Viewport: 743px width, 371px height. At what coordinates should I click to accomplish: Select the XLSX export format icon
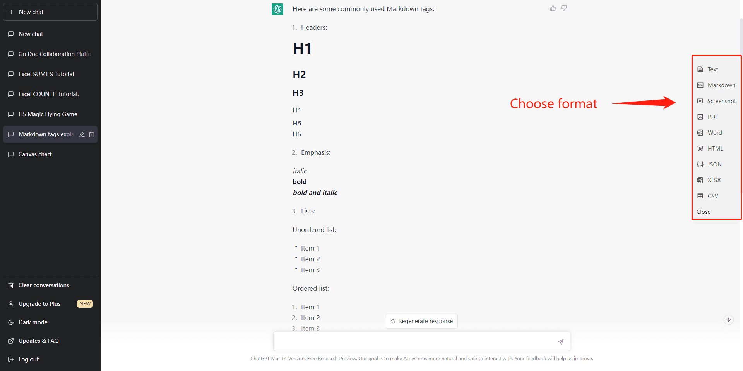[700, 180]
